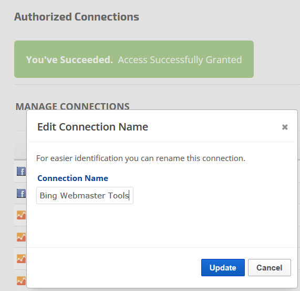Click the first Facebook connection icon

pos(21,171)
